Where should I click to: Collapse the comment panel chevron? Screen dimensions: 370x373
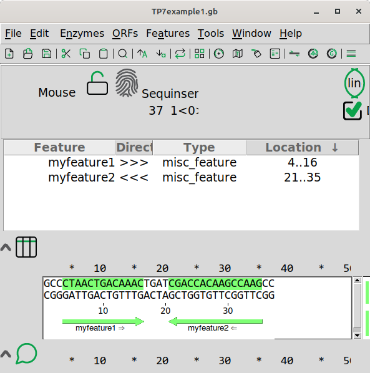coord(6,354)
